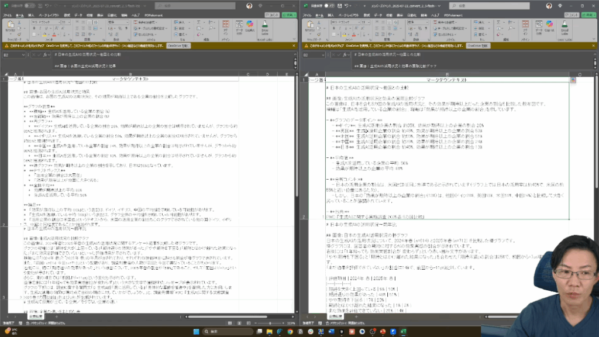Viewport: 599px width, 337px height.
Task: Open File tab in left Excel window
Action: (7, 15)
